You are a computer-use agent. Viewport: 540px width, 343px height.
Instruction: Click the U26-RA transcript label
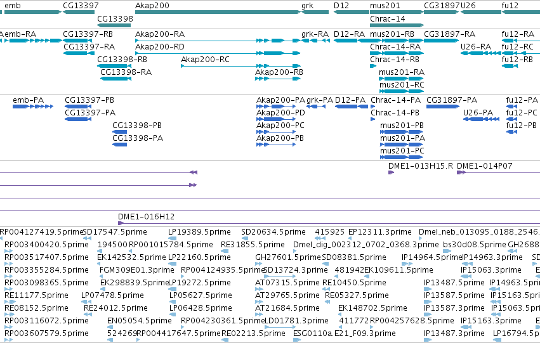click(x=476, y=47)
